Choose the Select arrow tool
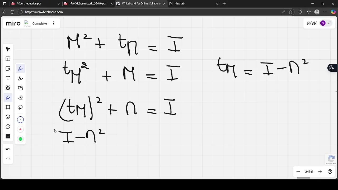Viewport: 338px width, 190px height. tap(8, 49)
